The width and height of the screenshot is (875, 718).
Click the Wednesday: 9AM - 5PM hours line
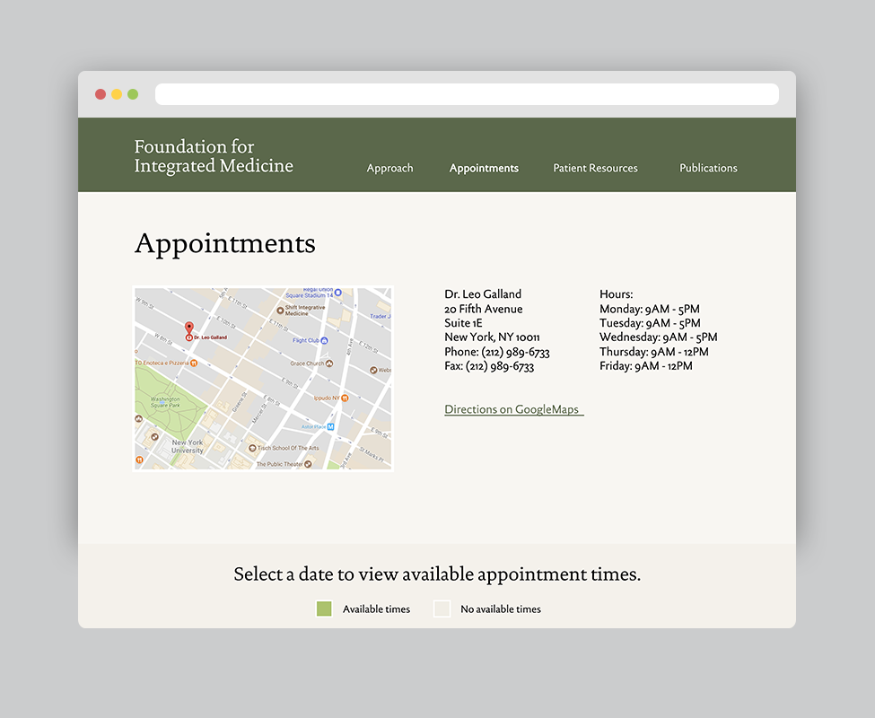[659, 337]
